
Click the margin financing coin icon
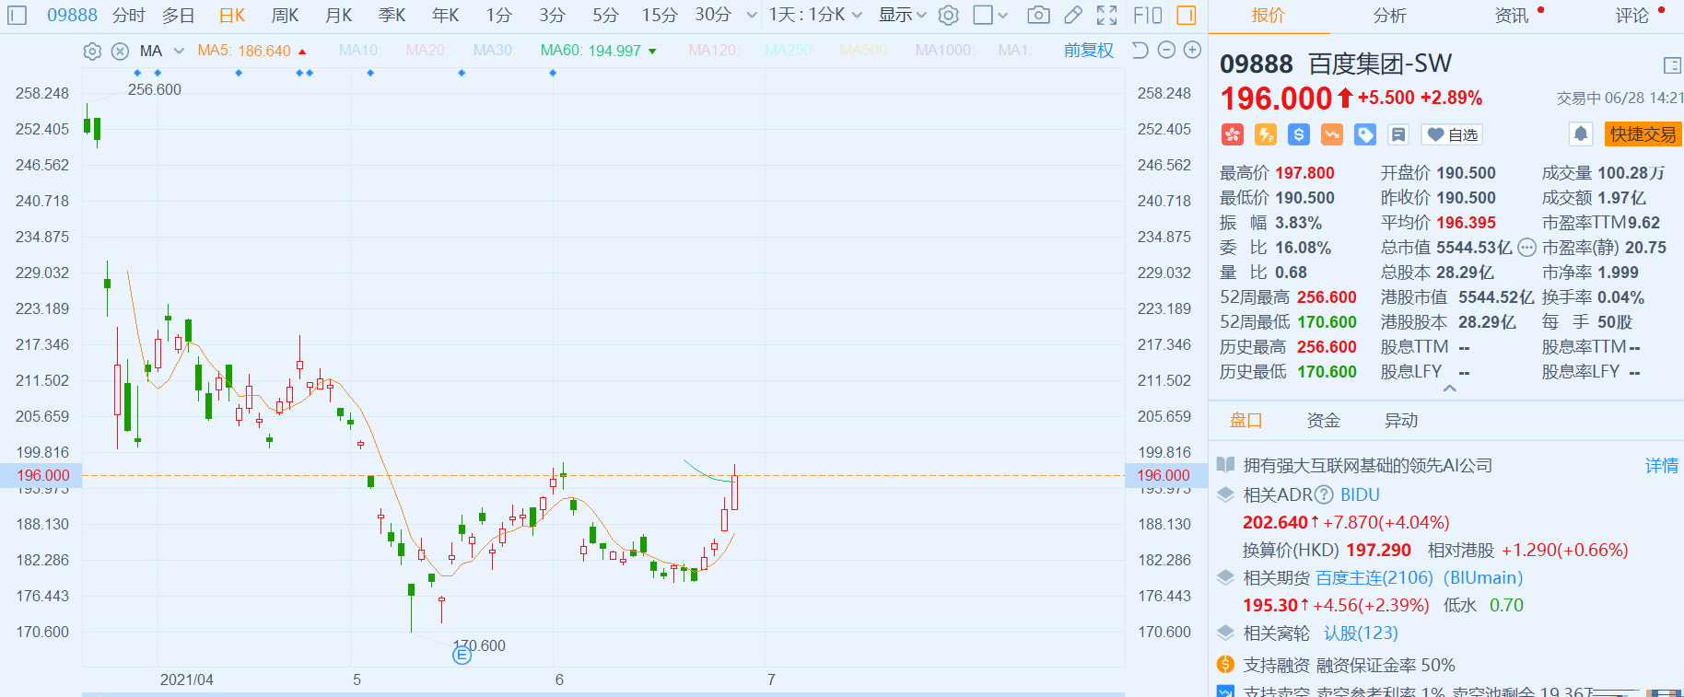pos(1225,664)
